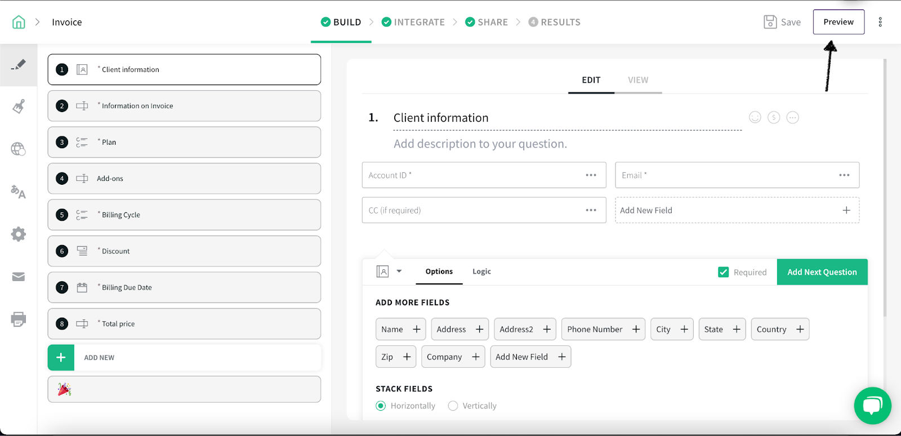Open the live chat bubble
This screenshot has height=436, width=901.
(x=872, y=406)
